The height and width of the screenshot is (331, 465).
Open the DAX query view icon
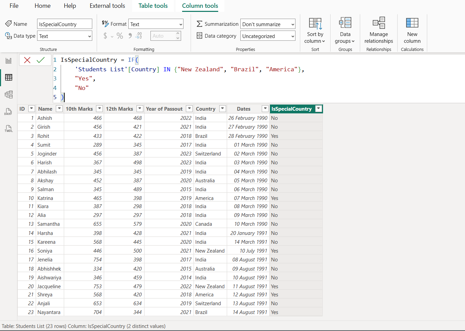coord(9,112)
